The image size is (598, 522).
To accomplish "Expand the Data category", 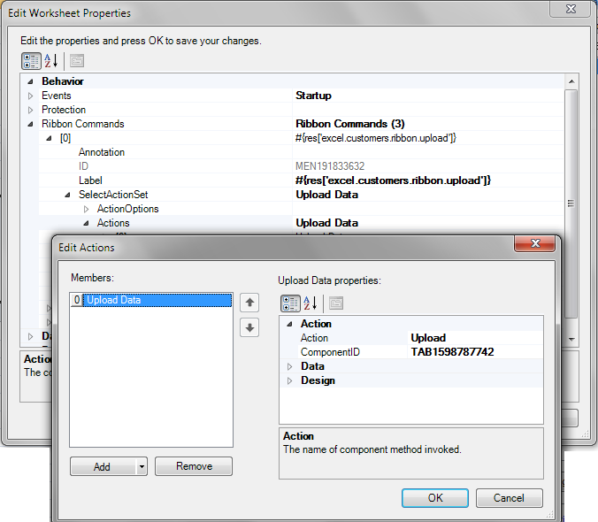I will pos(289,366).
